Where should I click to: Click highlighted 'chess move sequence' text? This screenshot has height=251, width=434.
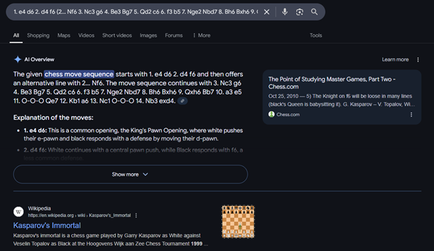point(79,74)
